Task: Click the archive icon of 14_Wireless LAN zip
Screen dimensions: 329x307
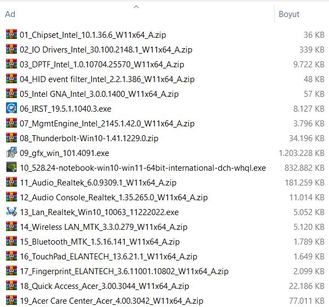Action: [12, 227]
